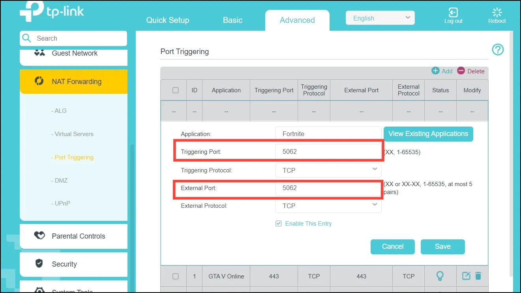Click the Save button

(443, 246)
